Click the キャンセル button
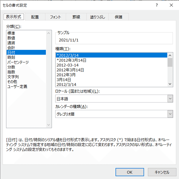This screenshot has height=179, width=179. point(162,172)
